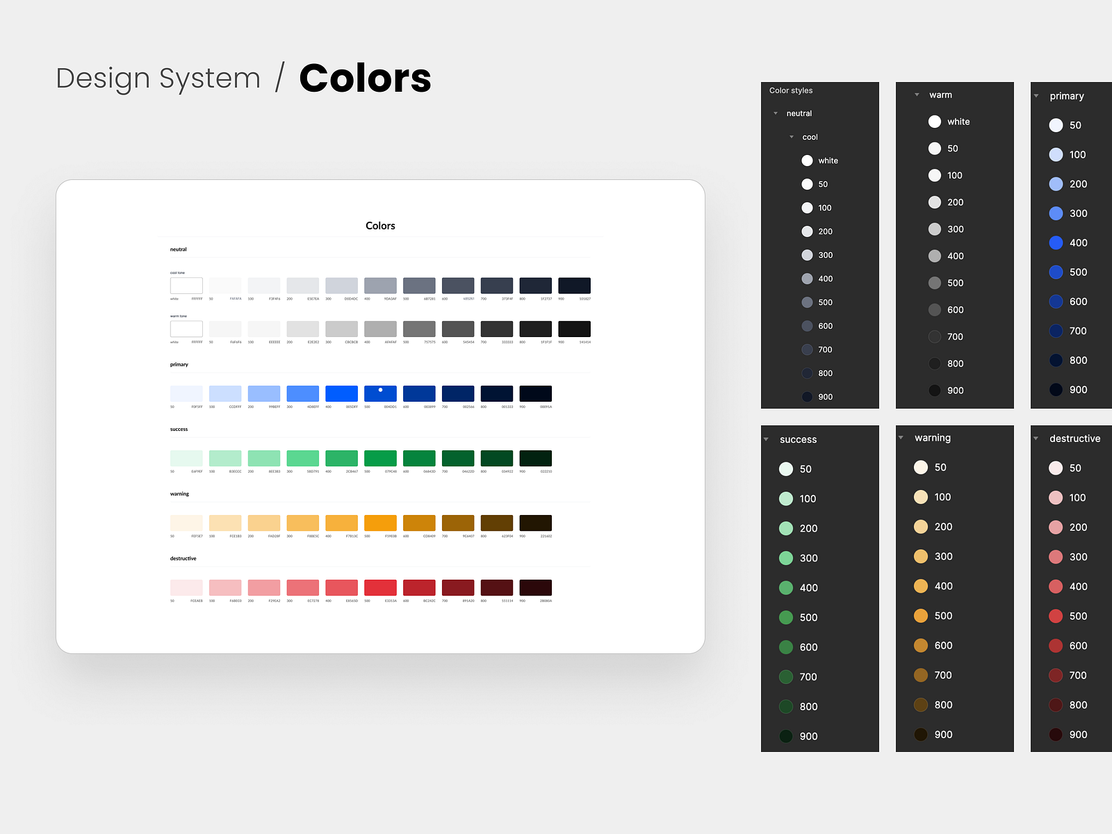
Task: Select the primary 400 blue swatch
Action: [x=1055, y=243]
